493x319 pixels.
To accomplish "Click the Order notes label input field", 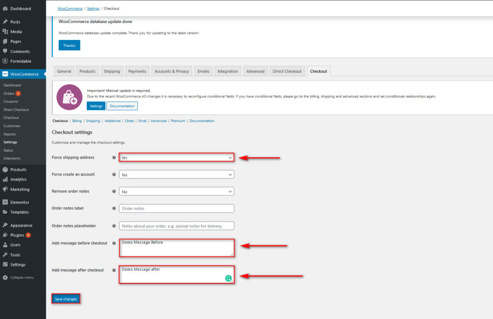I will (x=176, y=208).
